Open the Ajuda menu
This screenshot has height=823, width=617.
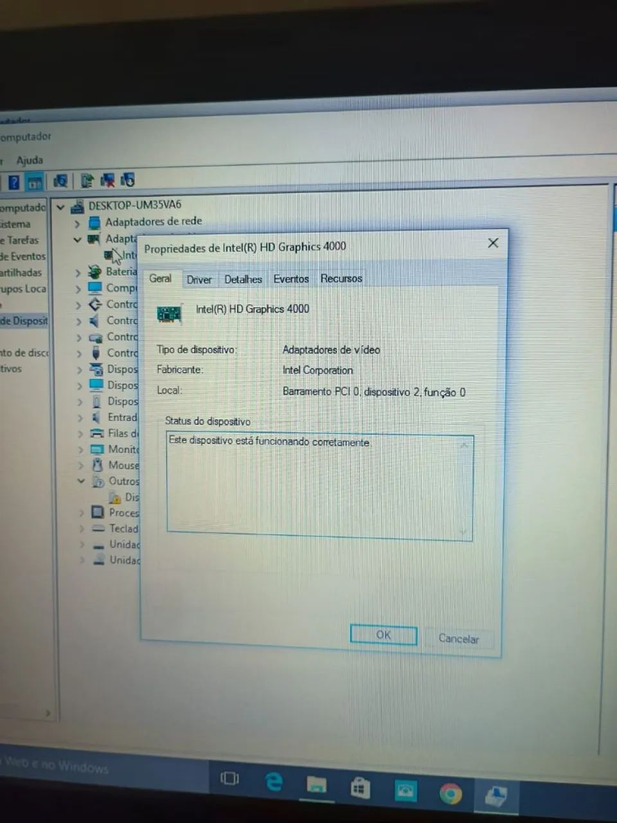(x=30, y=160)
